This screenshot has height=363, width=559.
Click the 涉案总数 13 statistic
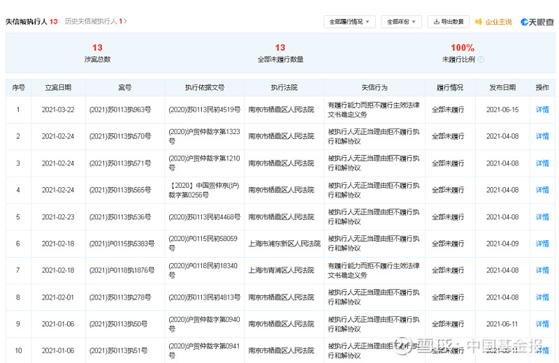coord(97,53)
